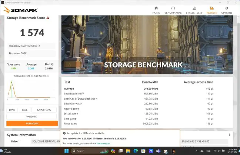Open Microsoft Store from taskbar

(143, 151)
